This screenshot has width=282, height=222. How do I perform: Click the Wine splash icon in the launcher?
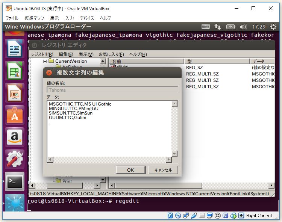[x=15, y=203]
